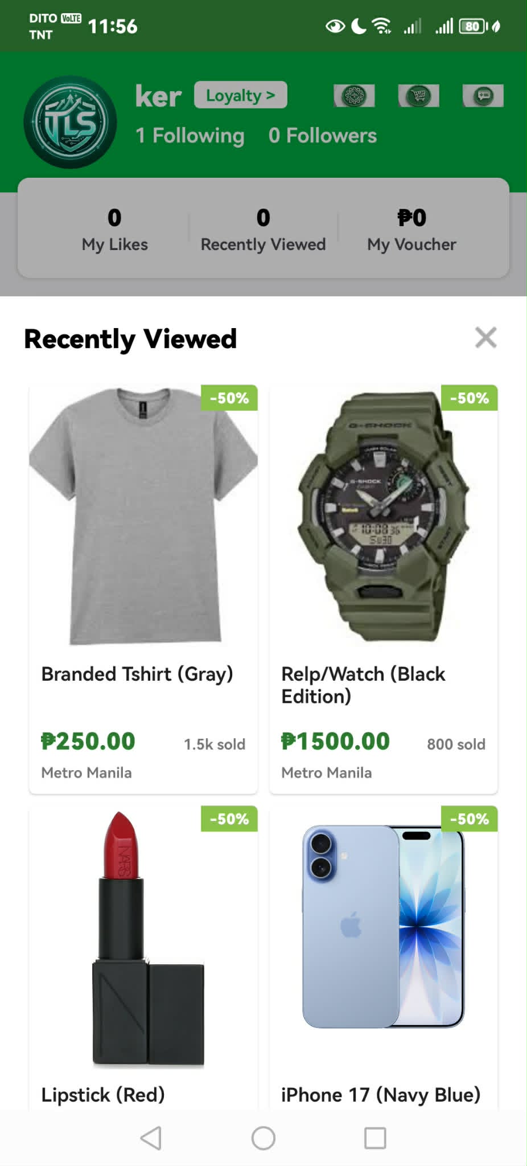Tap the Android back navigation button
Image resolution: width=527 pixels, height=1166 pixels.
click(x=151, y=1138)
